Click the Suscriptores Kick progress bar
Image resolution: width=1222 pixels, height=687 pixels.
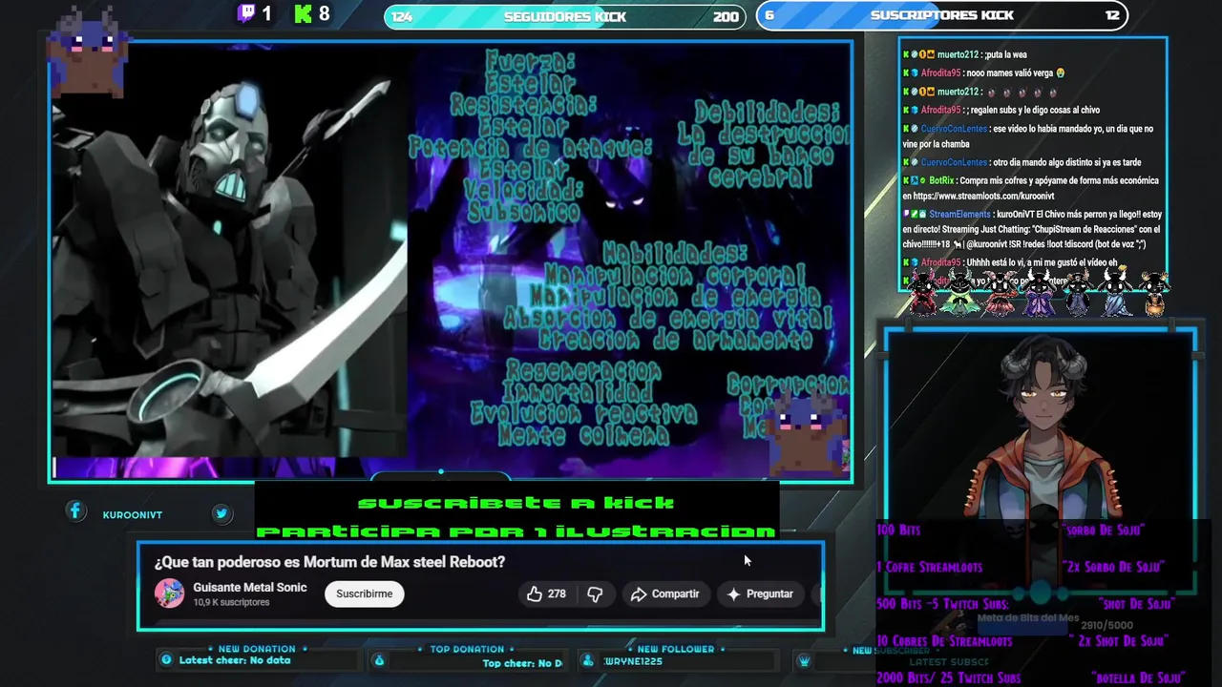click(941, 15)
